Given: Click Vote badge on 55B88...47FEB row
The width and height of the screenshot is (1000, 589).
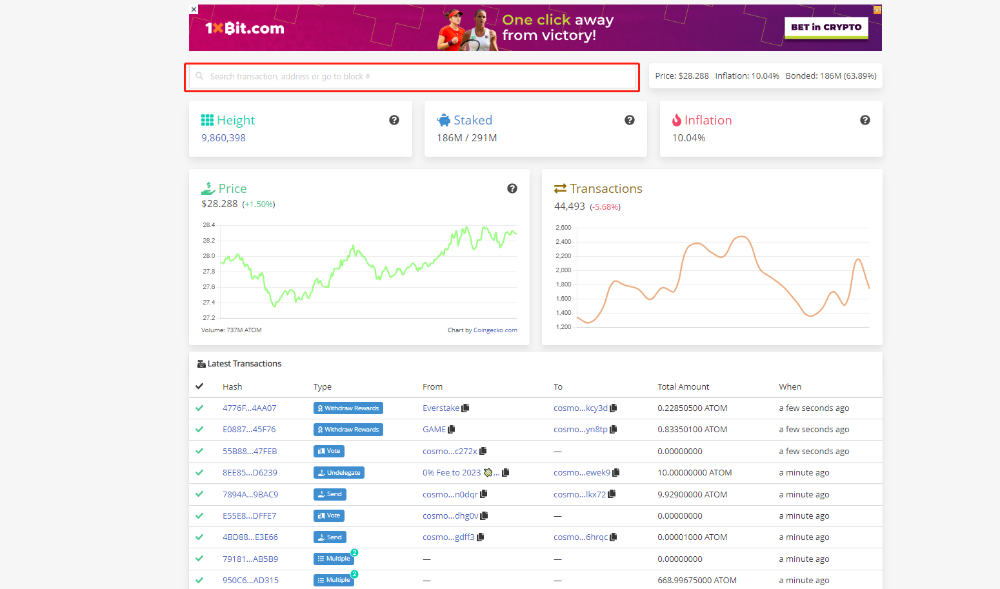Looking at the screenshot, I should coord(329,451).
